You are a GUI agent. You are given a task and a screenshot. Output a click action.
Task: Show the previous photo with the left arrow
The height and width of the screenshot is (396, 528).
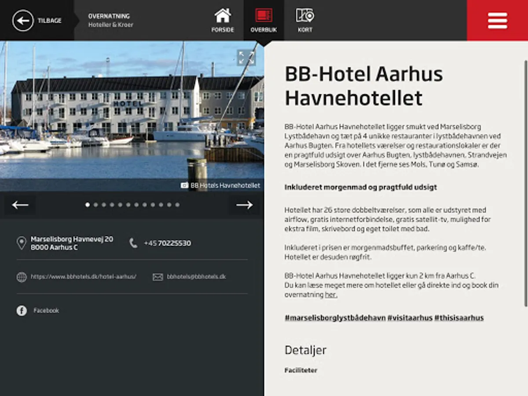pyautogui.click(x=20, y=205)
